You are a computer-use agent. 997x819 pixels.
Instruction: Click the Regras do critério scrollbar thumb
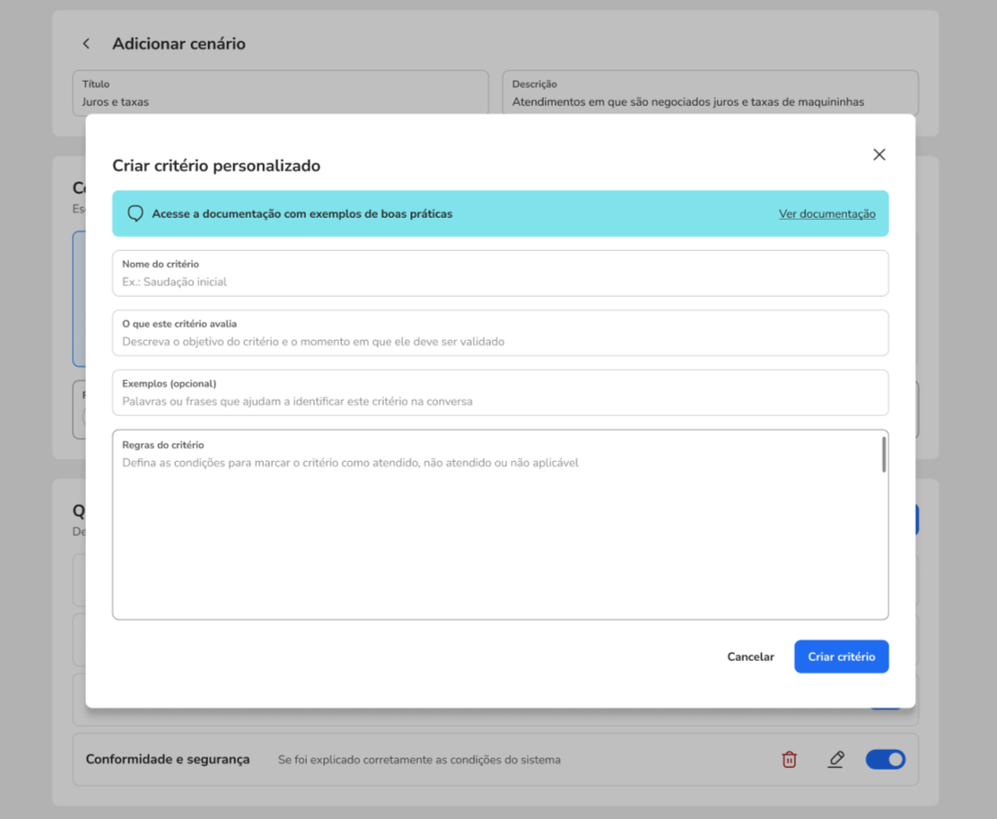click(x=883, y=454)
